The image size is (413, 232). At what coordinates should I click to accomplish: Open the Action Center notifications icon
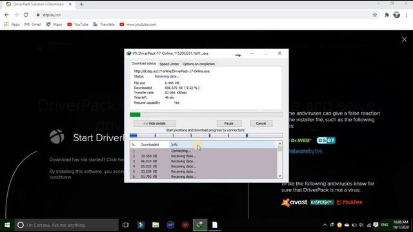376,225
